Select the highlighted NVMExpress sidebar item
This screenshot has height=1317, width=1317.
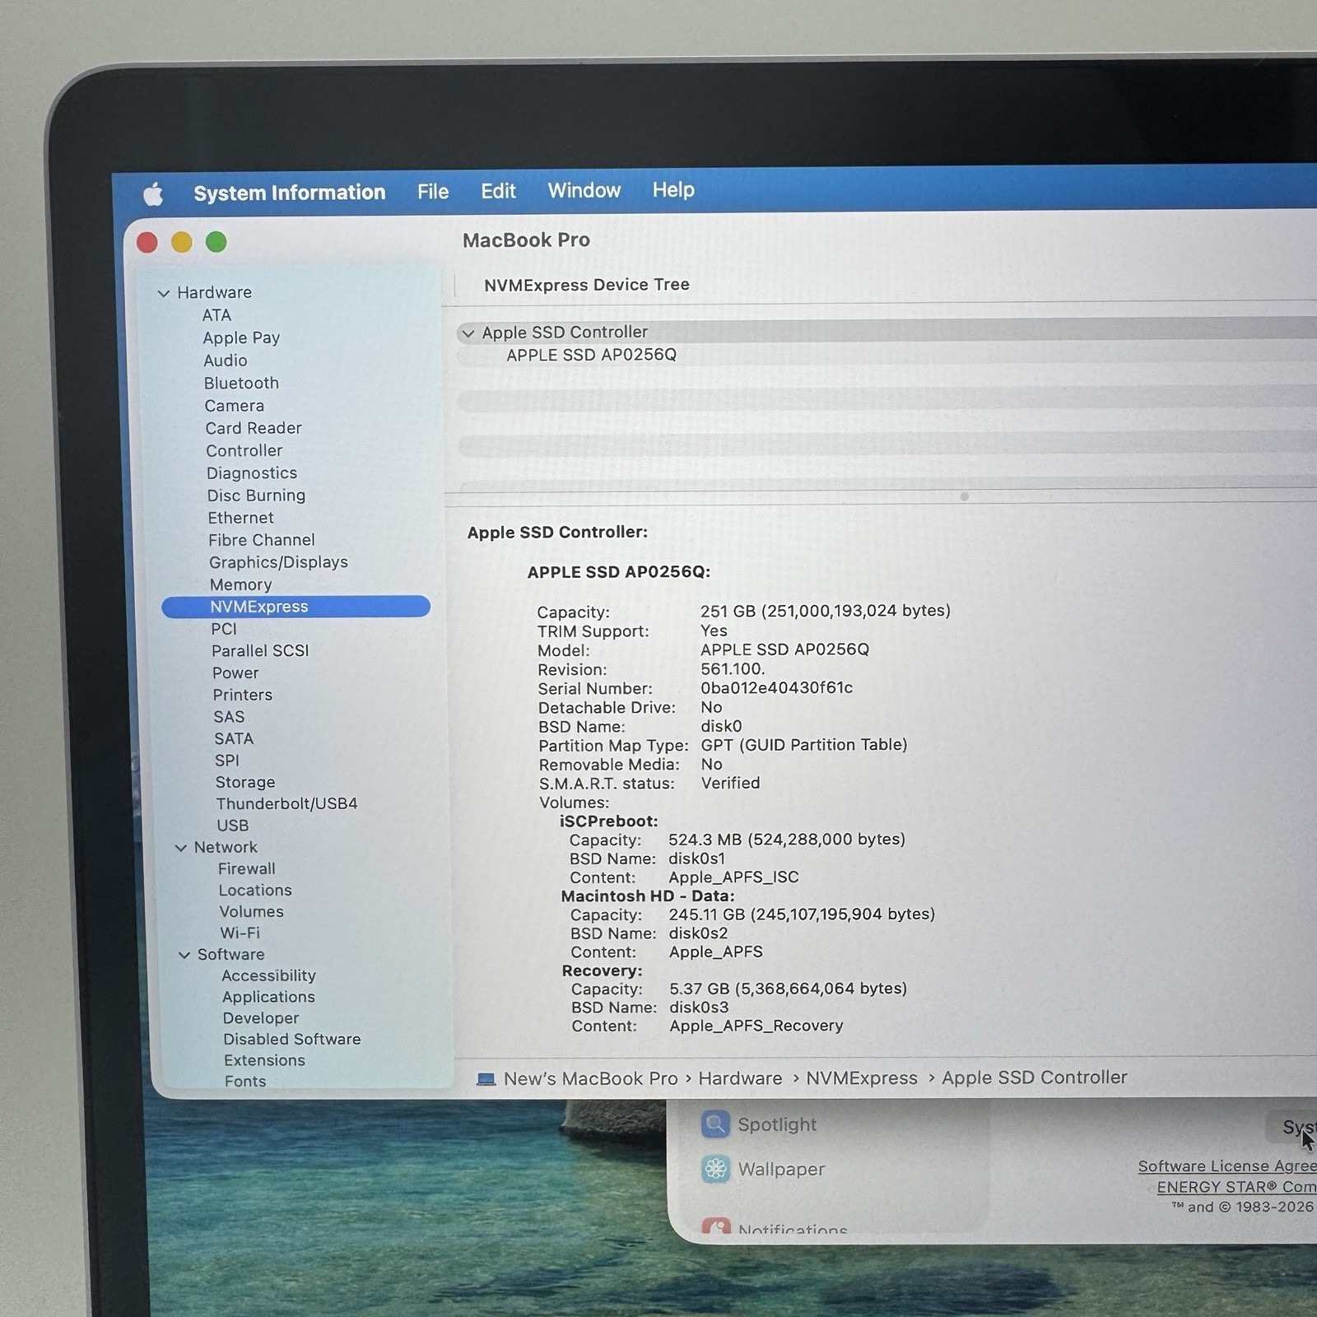point(296,607)
